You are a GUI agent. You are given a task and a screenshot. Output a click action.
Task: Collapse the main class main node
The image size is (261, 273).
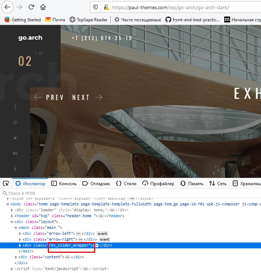pyautogui.click(x=16, y=228)
